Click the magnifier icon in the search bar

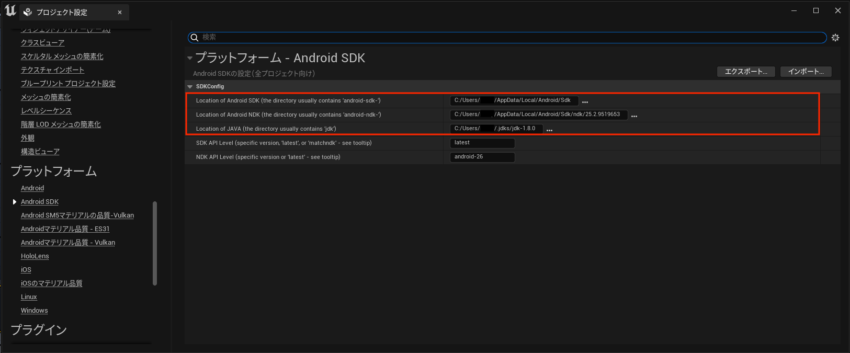194,37
